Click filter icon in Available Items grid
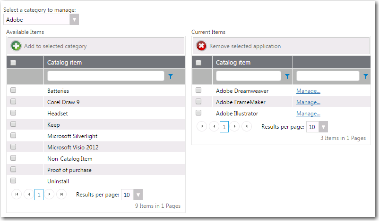 171,76
